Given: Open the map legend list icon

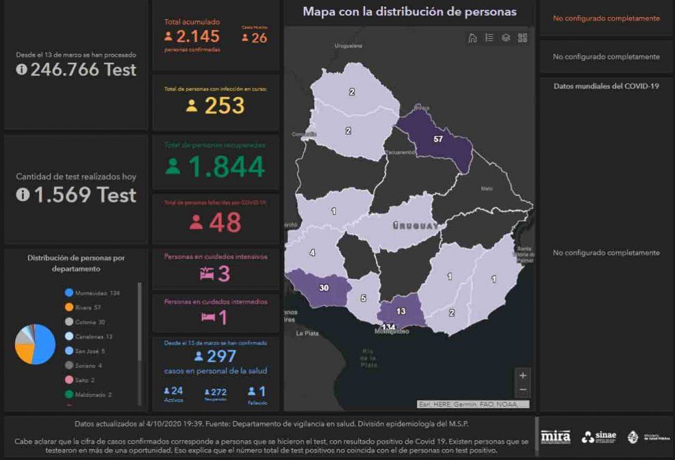Looking at the screenshot, I should (489, 38).
